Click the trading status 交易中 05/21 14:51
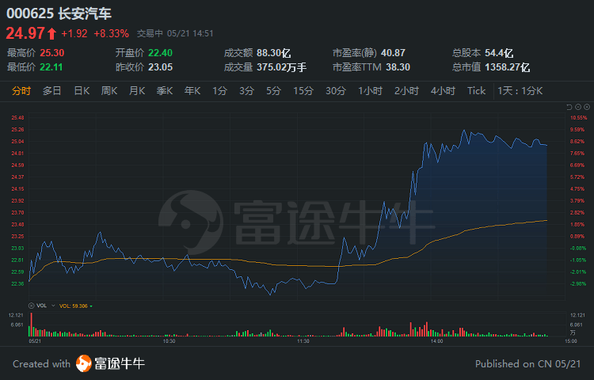This screenshot has width=594, height=380. click(175, 34)
